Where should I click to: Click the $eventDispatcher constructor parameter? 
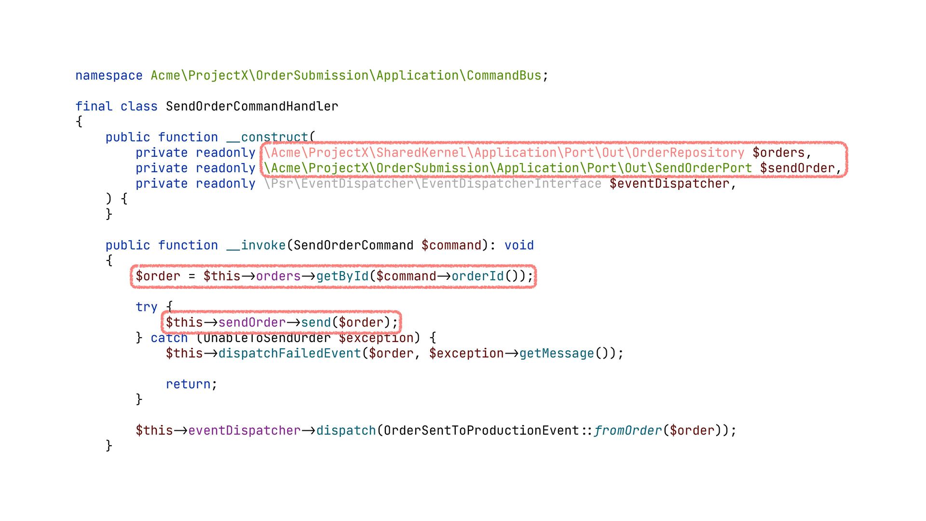pos(669,184)
